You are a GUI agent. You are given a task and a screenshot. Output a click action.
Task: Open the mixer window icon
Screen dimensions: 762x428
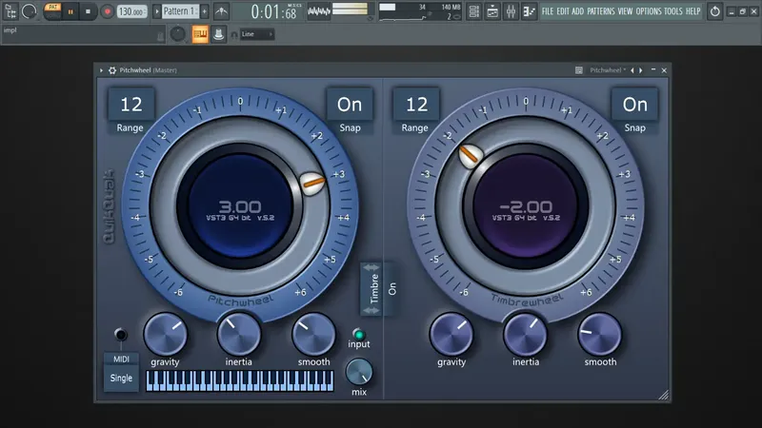[x=511, y=11]
